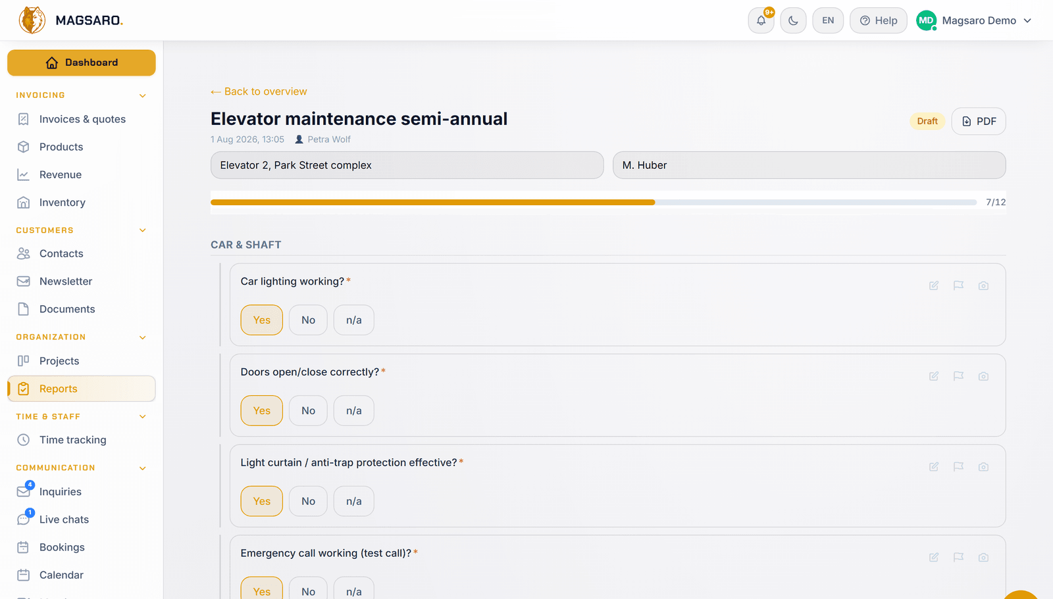Select Yes for Light curtain protection
The image size is (1053, 599).
click(262, 502)
